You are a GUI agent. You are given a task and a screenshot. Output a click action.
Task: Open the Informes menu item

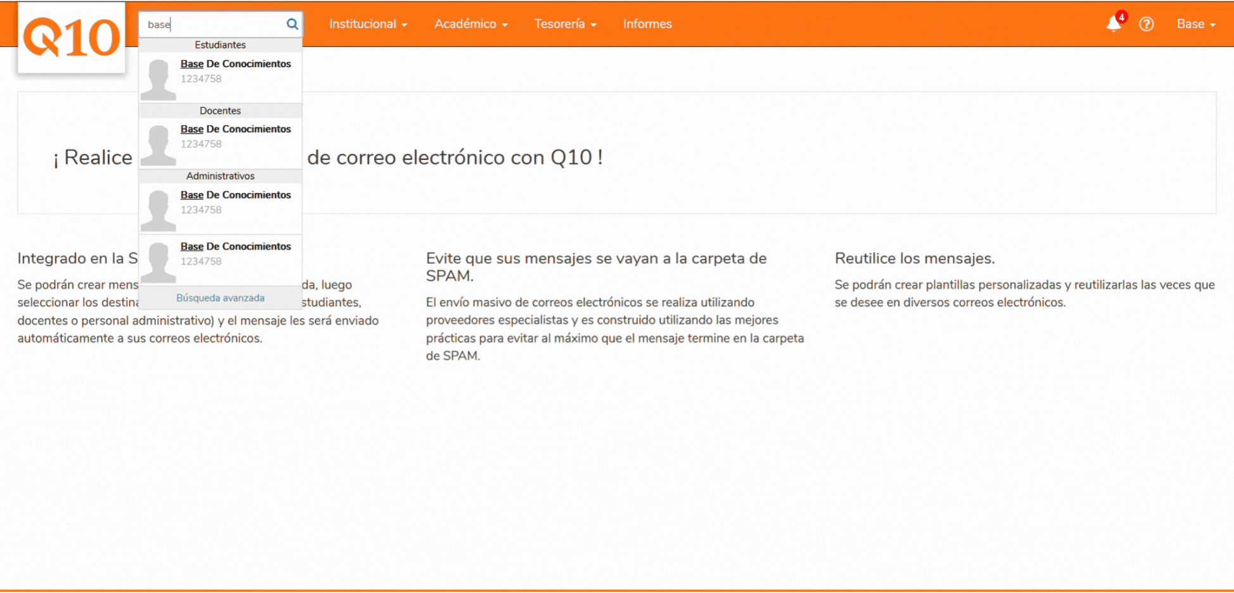pyautogui.click(x=647, y=24)
